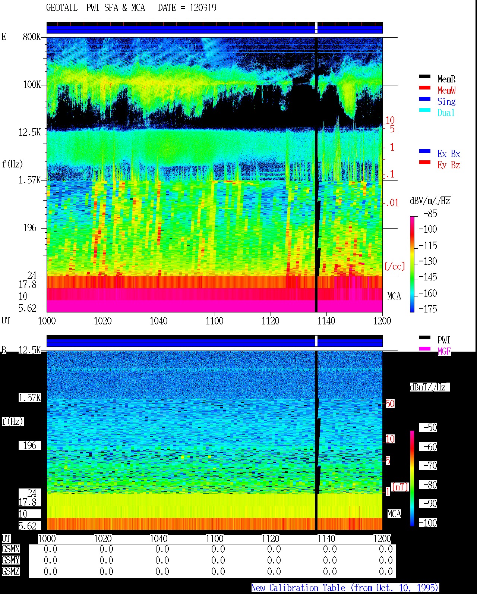Click the GEOTAIL PWI SFA & MCA title
Screen dimensions: 477x594
point(95,7)
